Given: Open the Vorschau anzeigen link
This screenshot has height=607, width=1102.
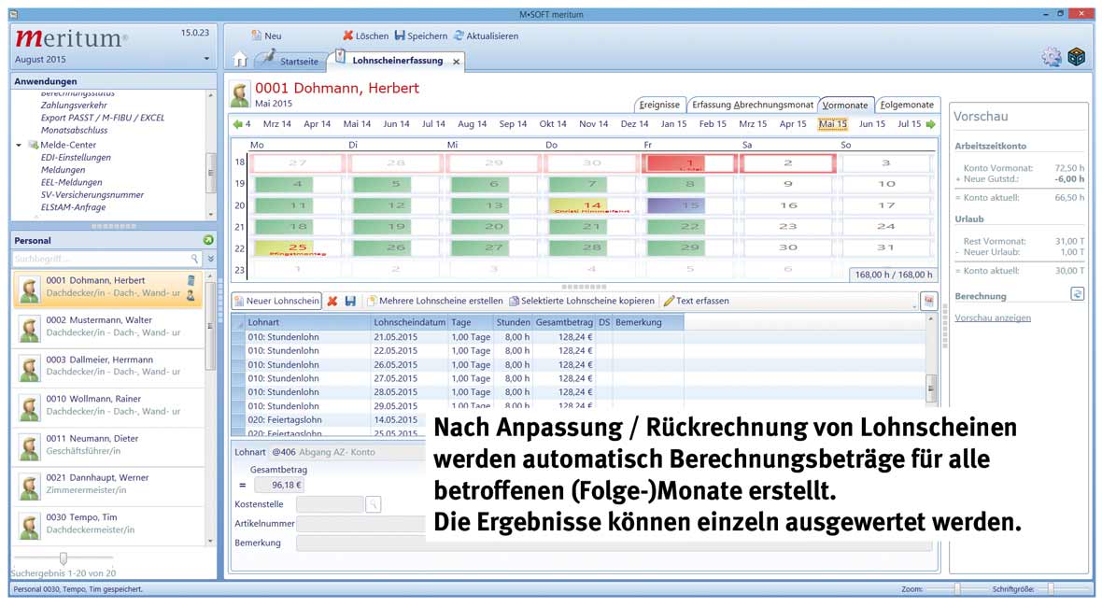Looking at the screenshot, I should click(992, 318).
